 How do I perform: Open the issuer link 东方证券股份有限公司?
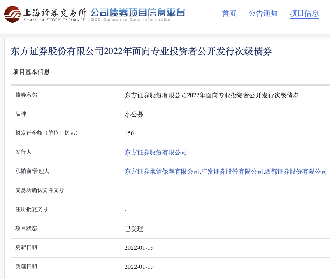point(156,153)
